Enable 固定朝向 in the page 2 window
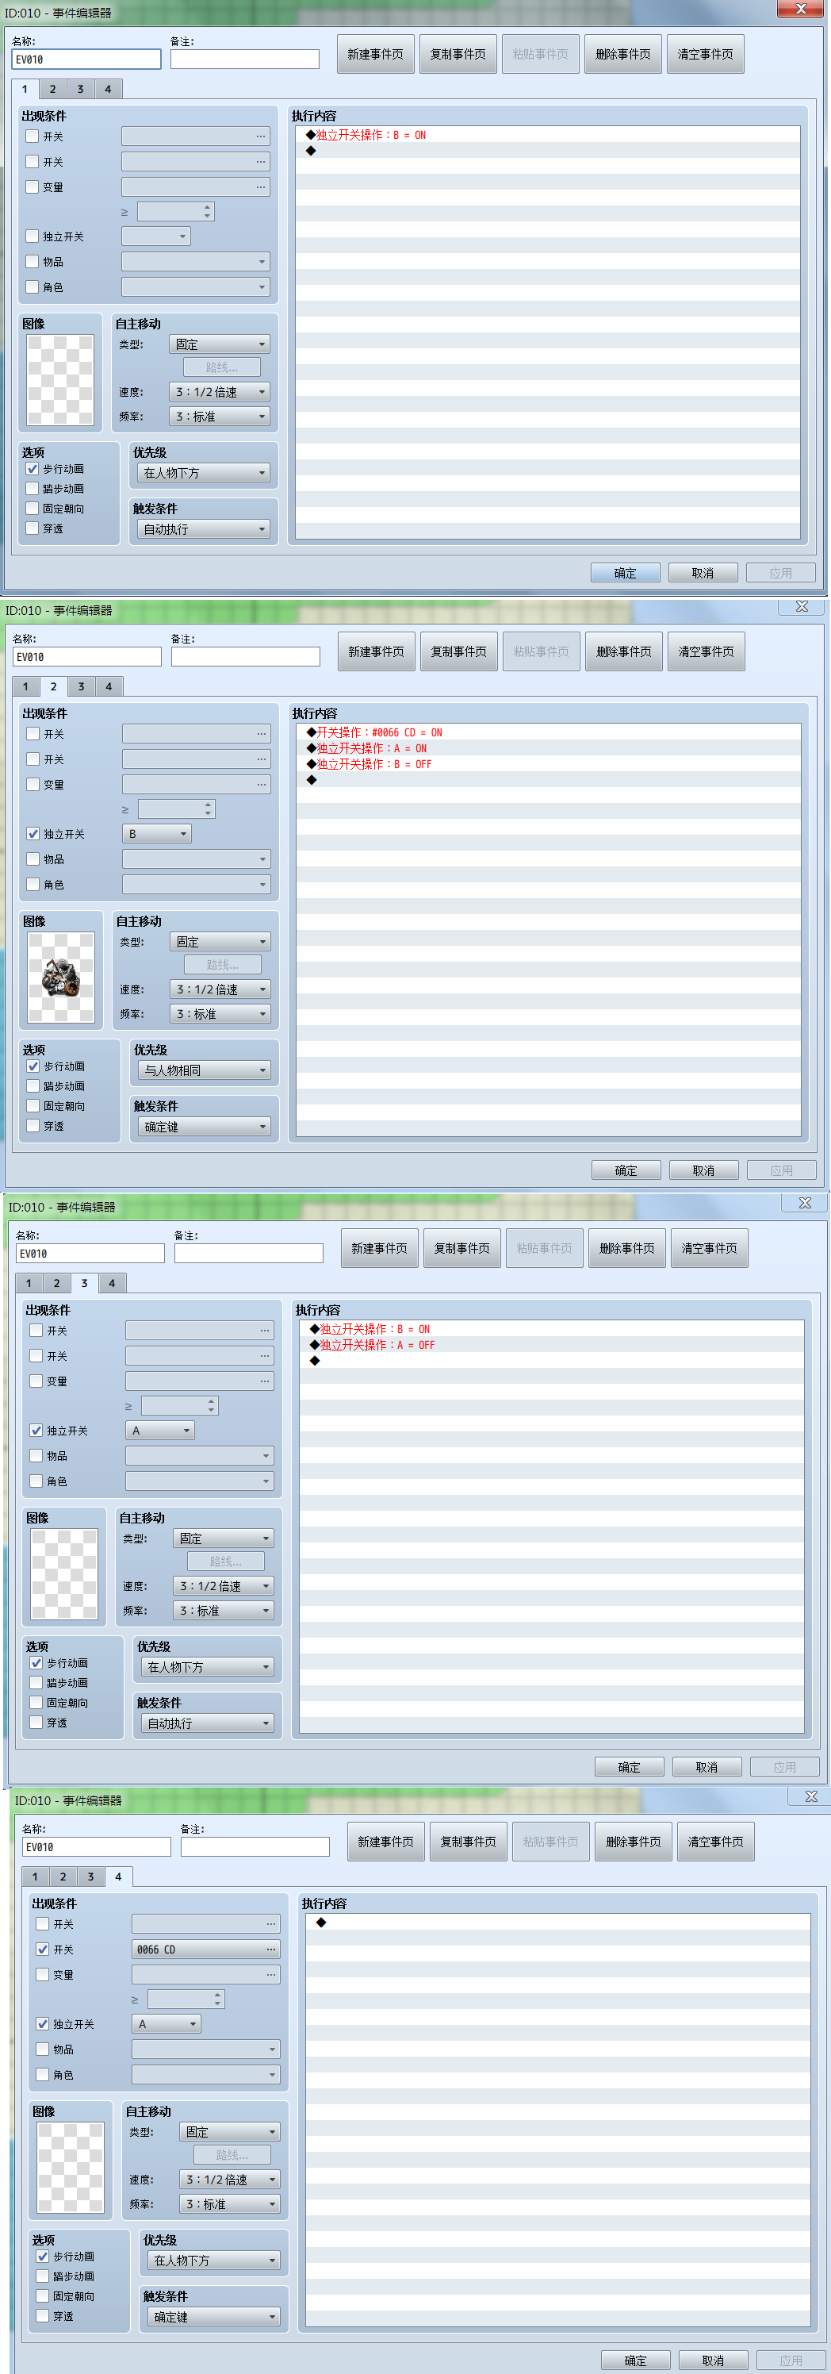 click(x=33, y=1106)
